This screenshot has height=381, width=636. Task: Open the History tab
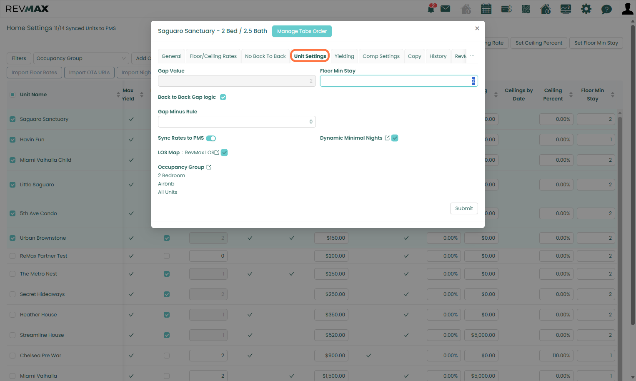pos(438,56)
